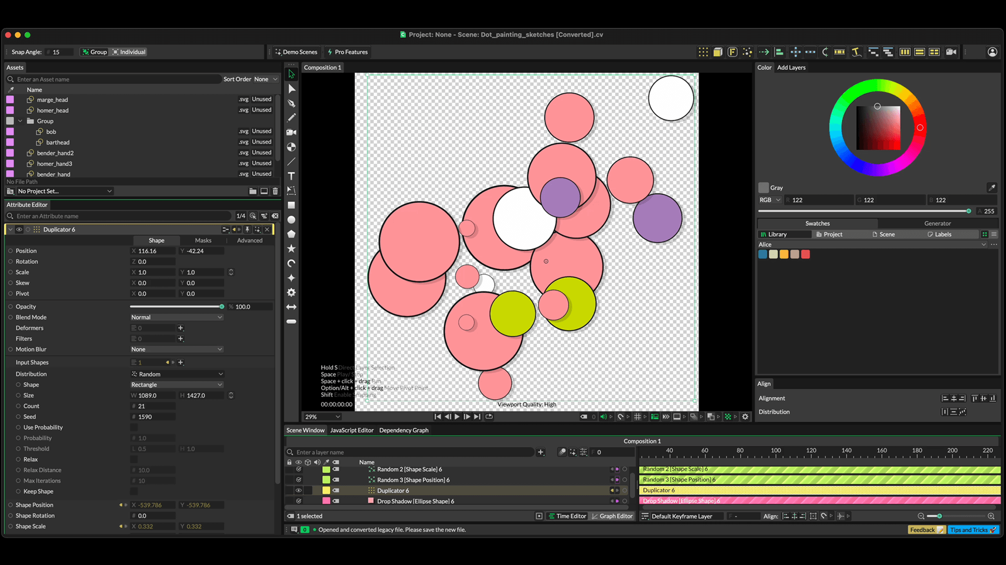
Task: Select the Text tool
Action: (x=291, y=176)
